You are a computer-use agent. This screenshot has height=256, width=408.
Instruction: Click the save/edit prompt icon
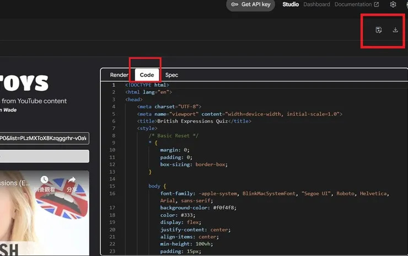379,30
